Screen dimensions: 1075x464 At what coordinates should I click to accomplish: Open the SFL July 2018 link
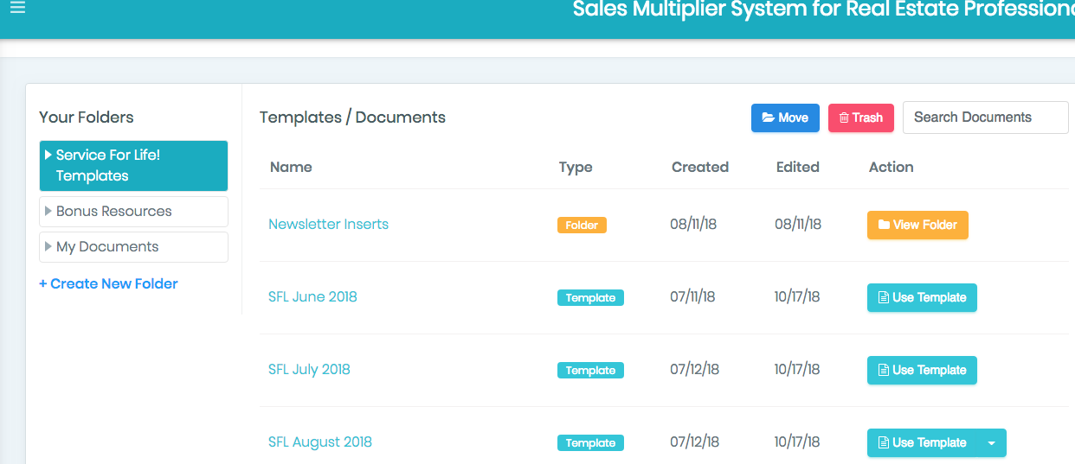pyautogui.click(x=309, y=369)
